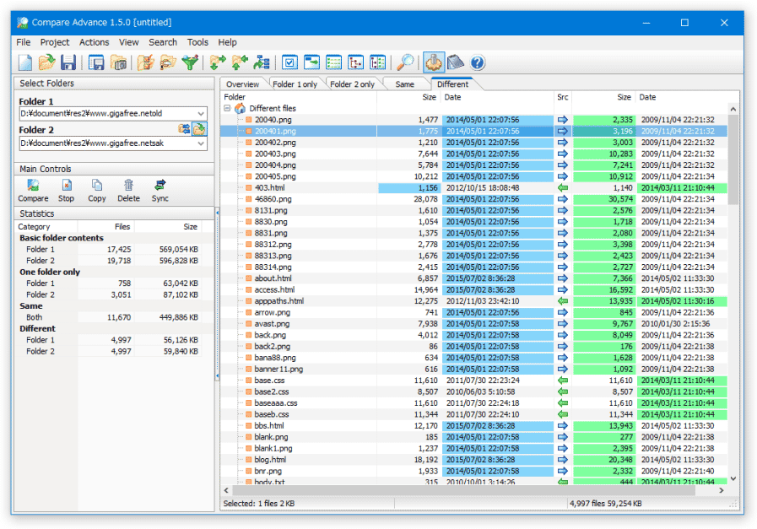
Task: Open the Actions menu
Action: click(x=95, y=42)
